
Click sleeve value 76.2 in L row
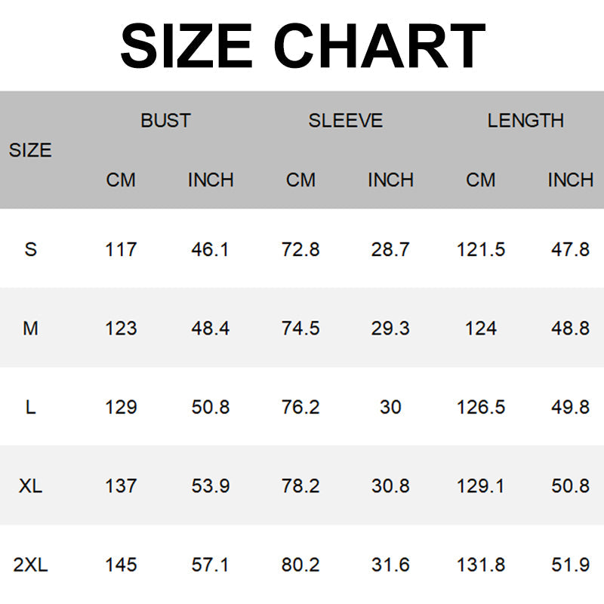click(x=300, y=407)
